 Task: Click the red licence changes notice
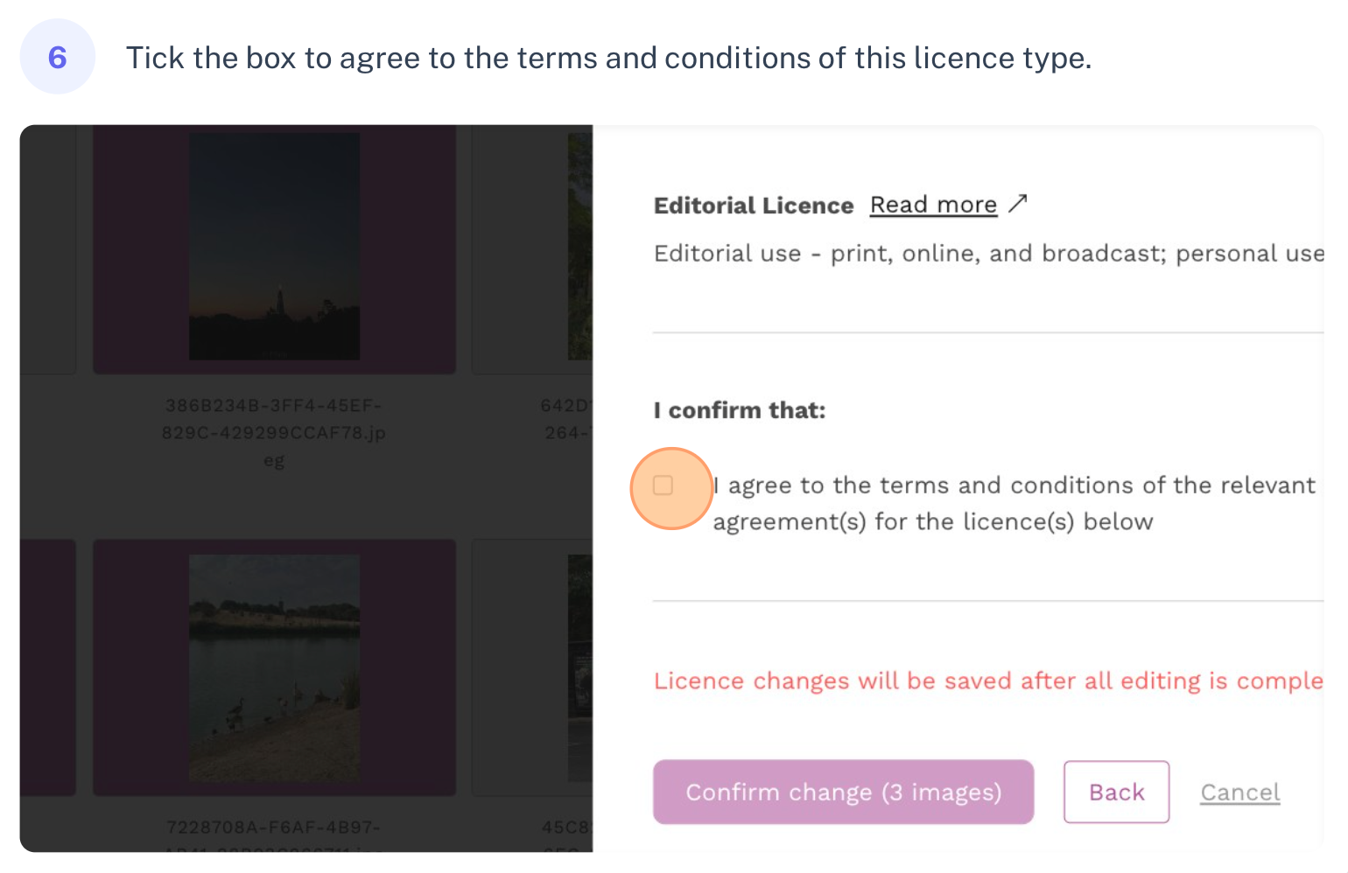pyautogui.click(x=988, y=681)
